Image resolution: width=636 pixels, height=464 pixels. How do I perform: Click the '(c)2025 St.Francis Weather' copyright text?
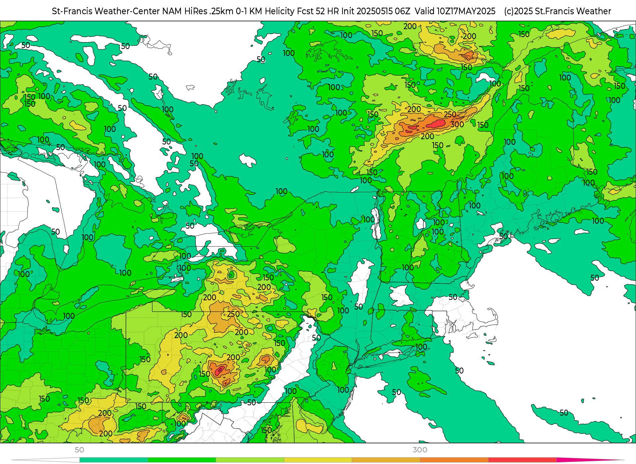pyautogui.click(x=557, y=11)
